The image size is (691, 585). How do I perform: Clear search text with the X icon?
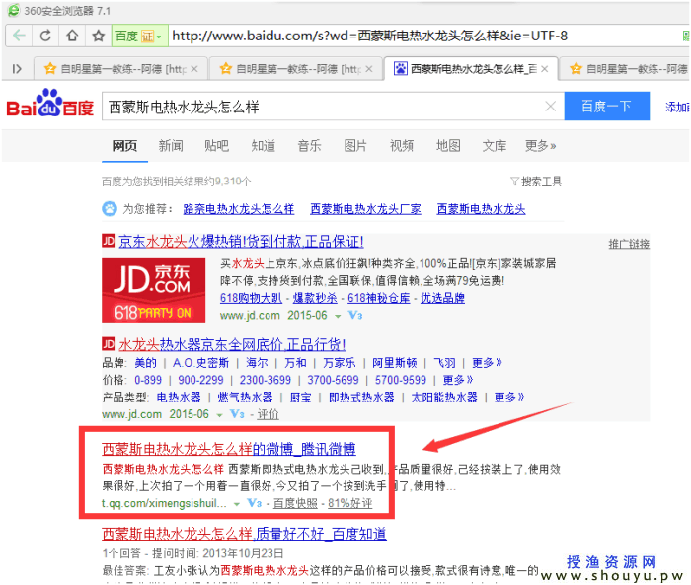tap(551, 107)
